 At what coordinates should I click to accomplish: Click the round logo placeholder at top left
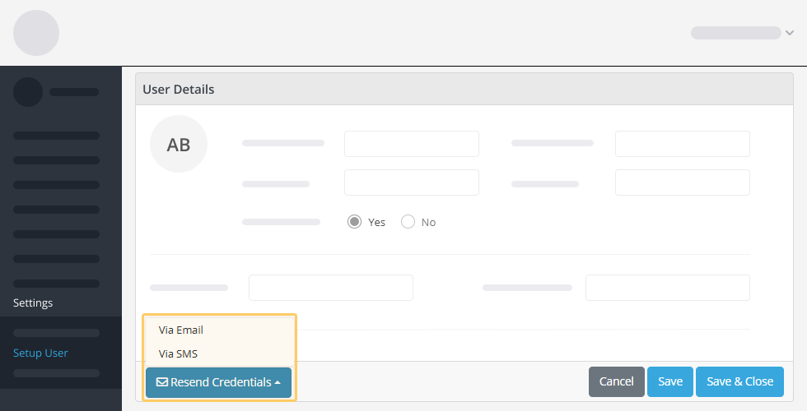[x=36, y=33]
